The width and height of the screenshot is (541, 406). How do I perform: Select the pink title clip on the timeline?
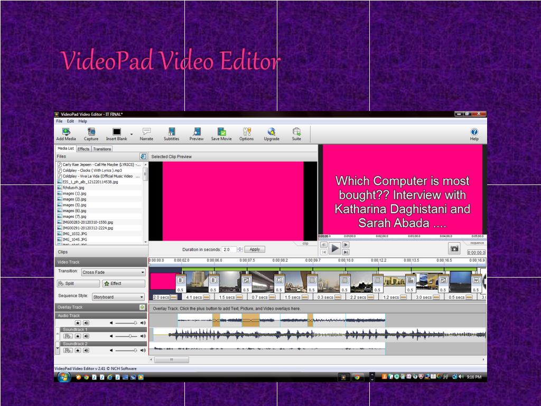pyautogui.click(x=163, y=281)
